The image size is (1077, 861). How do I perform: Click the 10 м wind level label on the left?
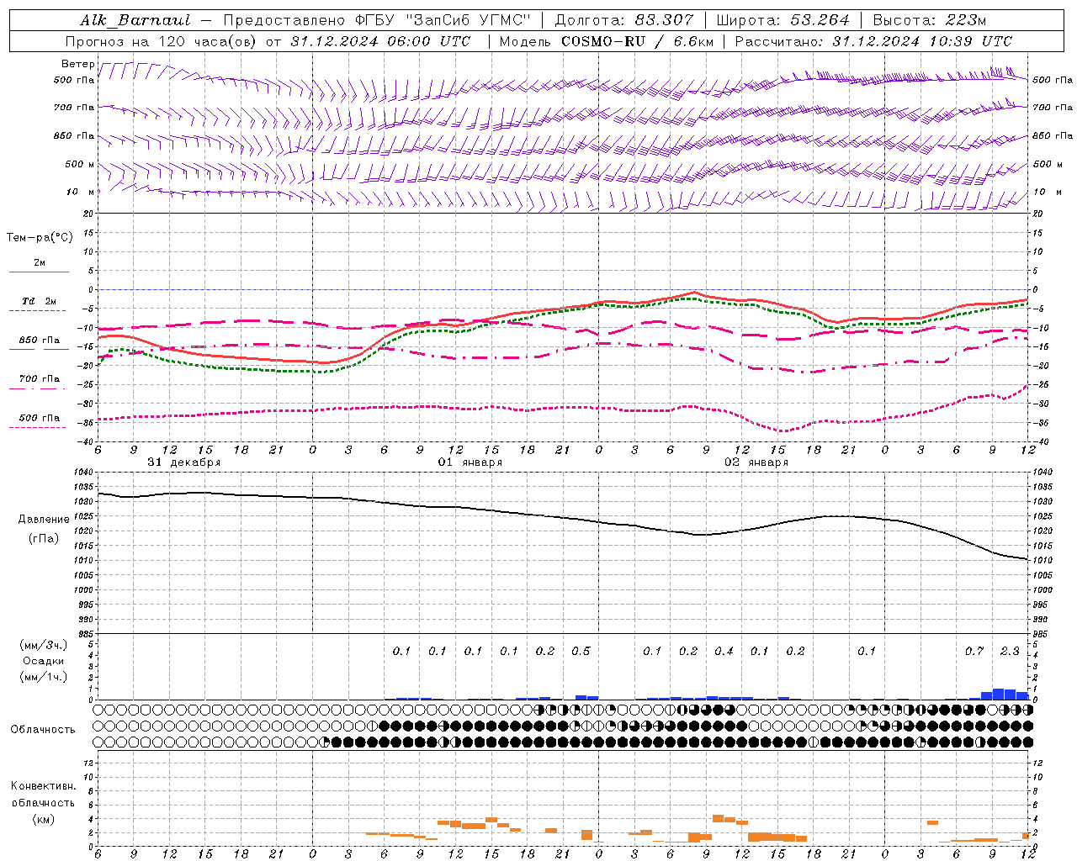[x=81, y=192]
